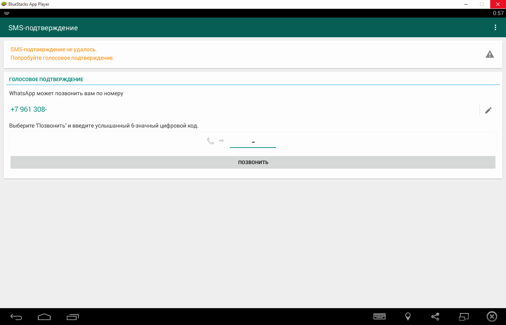Tap the Android home button
The width and height of the screenshot is (506, 325).
(x=44, y=317)
